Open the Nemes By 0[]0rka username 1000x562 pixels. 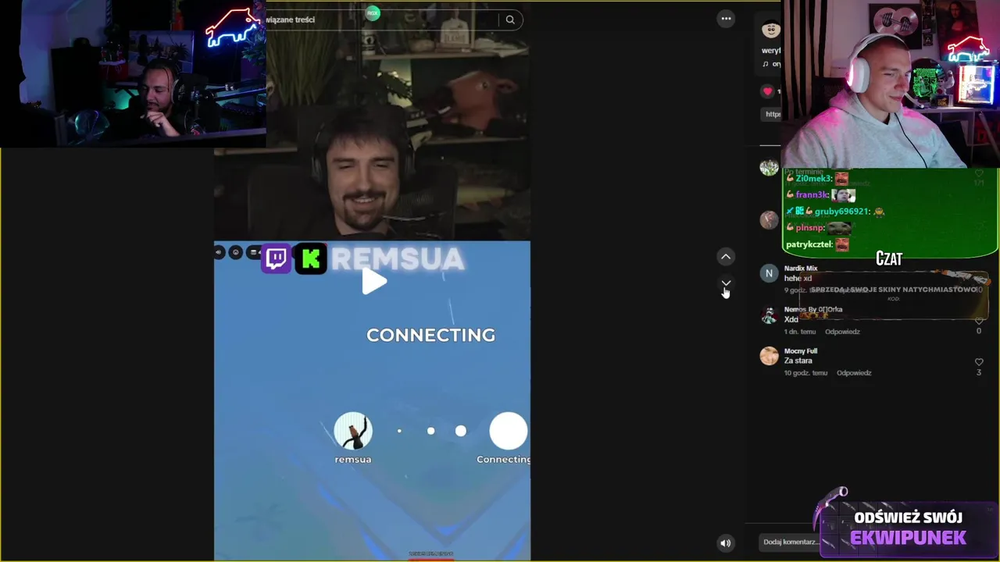pos(813,310)
